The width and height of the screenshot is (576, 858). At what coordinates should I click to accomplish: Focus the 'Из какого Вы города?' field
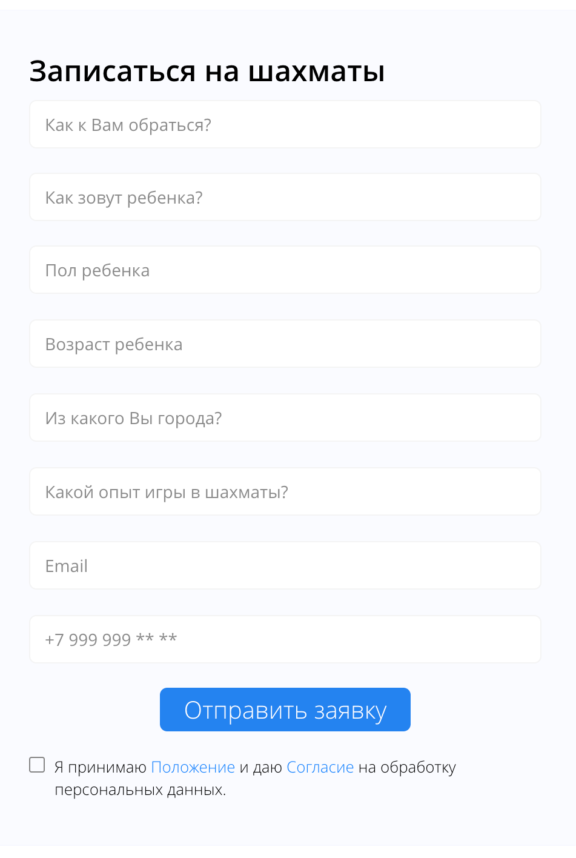pyautogui.click(x=285, y=418)
